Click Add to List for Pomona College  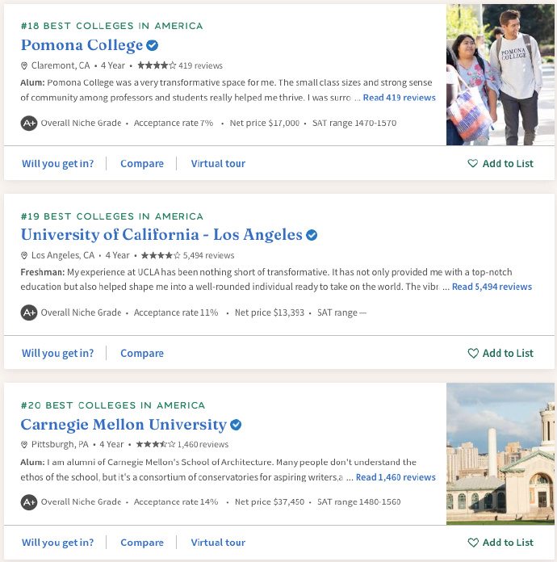click(508, 163)
